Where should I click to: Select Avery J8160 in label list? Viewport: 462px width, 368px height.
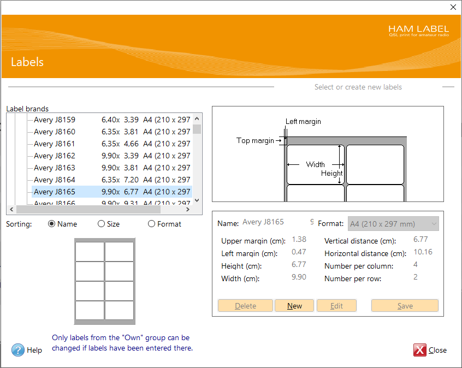coord(112,132)
